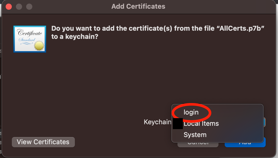
Task: Click the gold seal on the certificate icon
Action: 39,46
